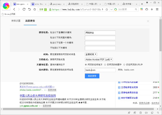Click the horizontal page scrollbar
This screenshot has height=115, width=162.
point(78,109)
